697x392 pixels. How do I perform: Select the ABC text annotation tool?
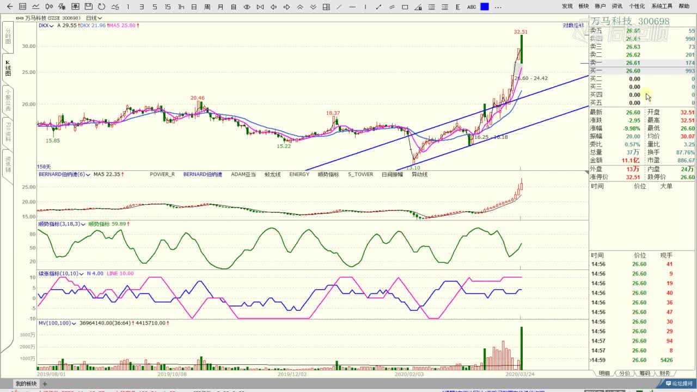pos(471,7)
